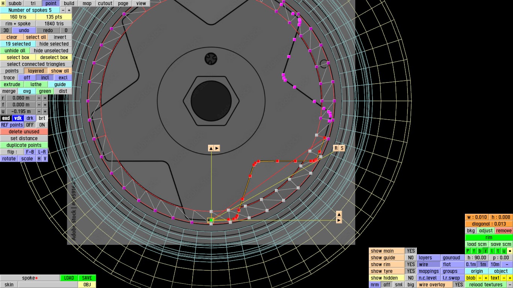Click the right arrow handle at right axis end
This screenshot has width=513, height=288.
pos(339,220)
